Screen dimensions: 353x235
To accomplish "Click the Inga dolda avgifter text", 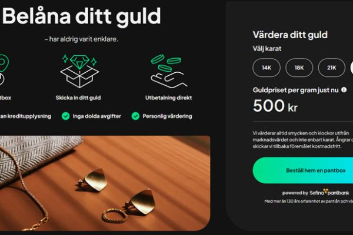I will [97, 116].
